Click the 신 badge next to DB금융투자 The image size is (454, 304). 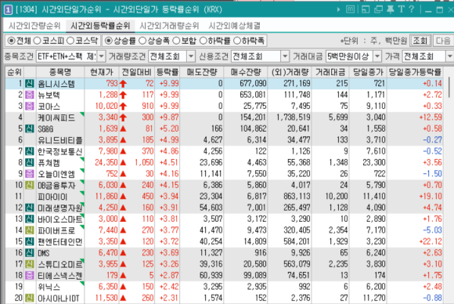coord(30,185)
